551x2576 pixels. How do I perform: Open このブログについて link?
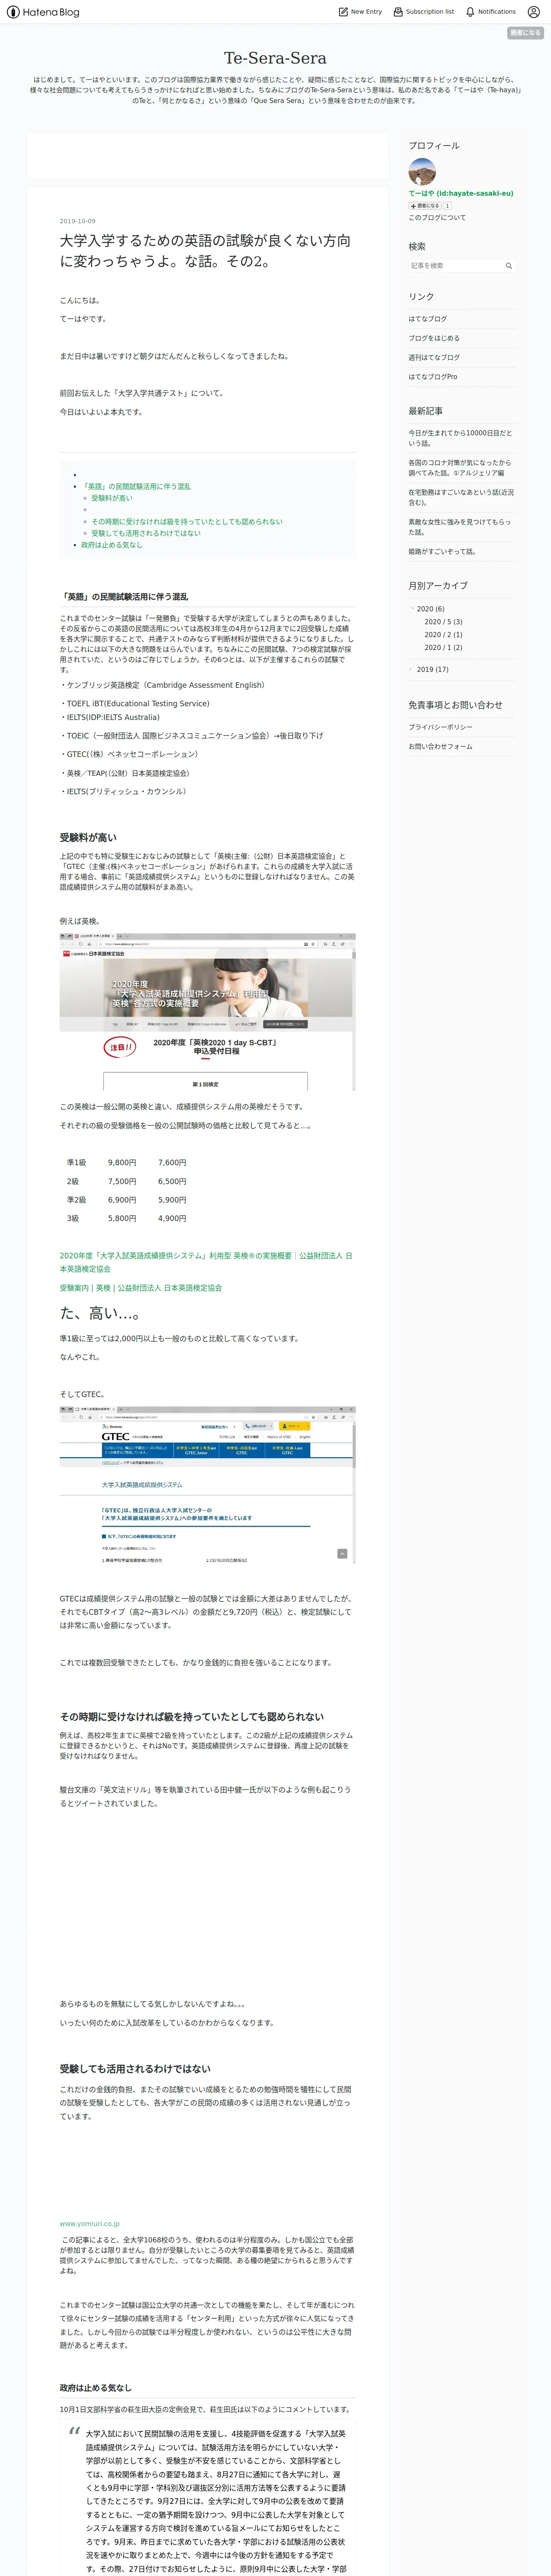437,217
